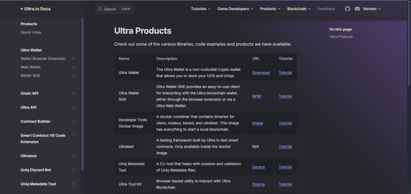The width and height of the screenshot is (411, 194).
Task: Select Ultra Wallet sidebar heading
Action: click(x=31, y=50)
